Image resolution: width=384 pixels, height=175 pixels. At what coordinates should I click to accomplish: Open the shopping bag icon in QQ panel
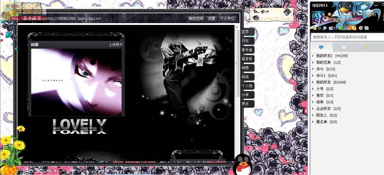tap(349, 28)
